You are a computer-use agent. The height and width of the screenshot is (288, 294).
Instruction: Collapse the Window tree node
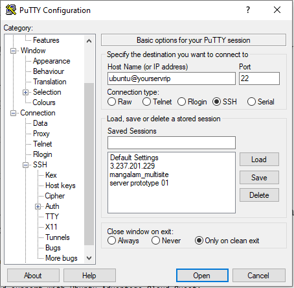(14, 51)
